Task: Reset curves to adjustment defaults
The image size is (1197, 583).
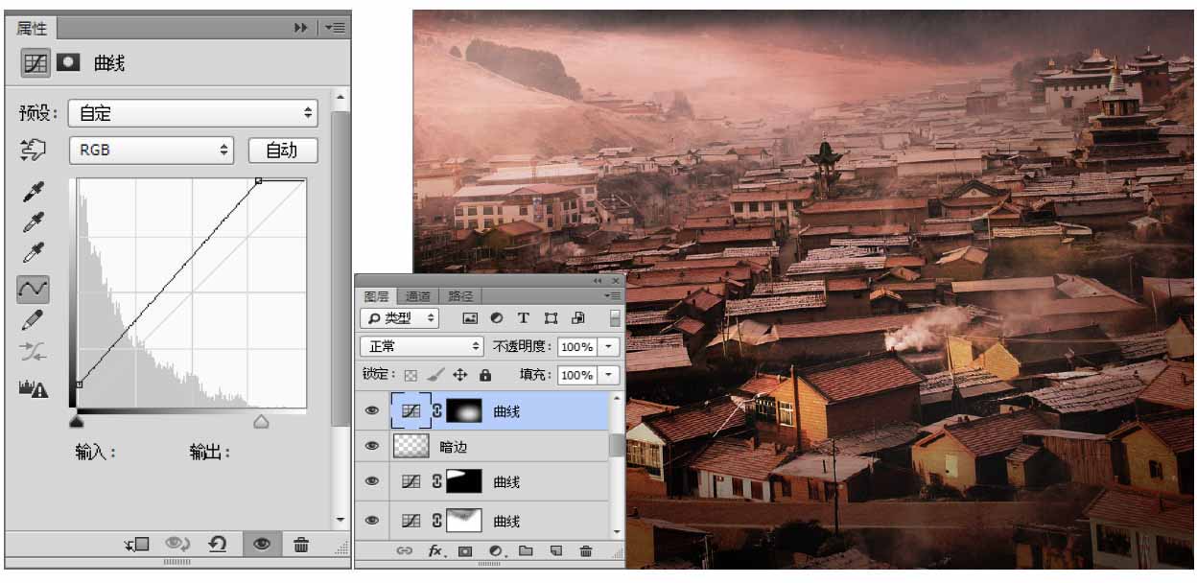Action: tap(218, 545)
